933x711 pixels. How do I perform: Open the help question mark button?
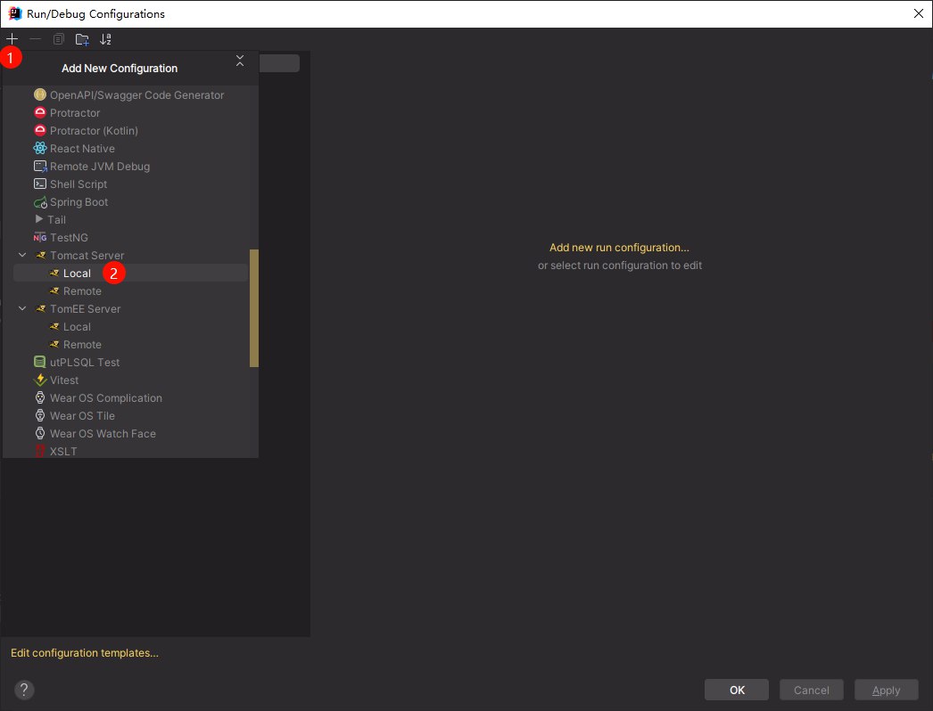click(24, 690)
